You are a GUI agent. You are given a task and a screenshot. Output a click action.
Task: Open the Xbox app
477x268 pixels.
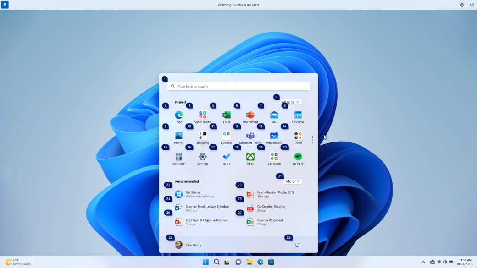point(250,157)
